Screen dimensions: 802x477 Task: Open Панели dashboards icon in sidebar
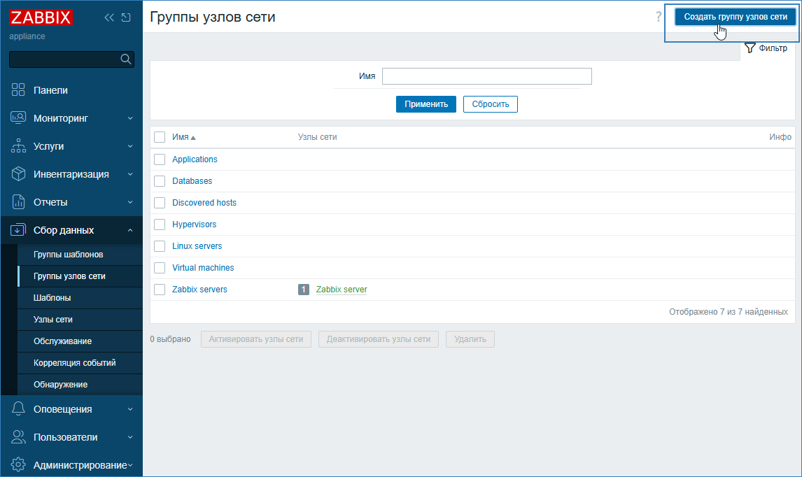coord(19,90)
